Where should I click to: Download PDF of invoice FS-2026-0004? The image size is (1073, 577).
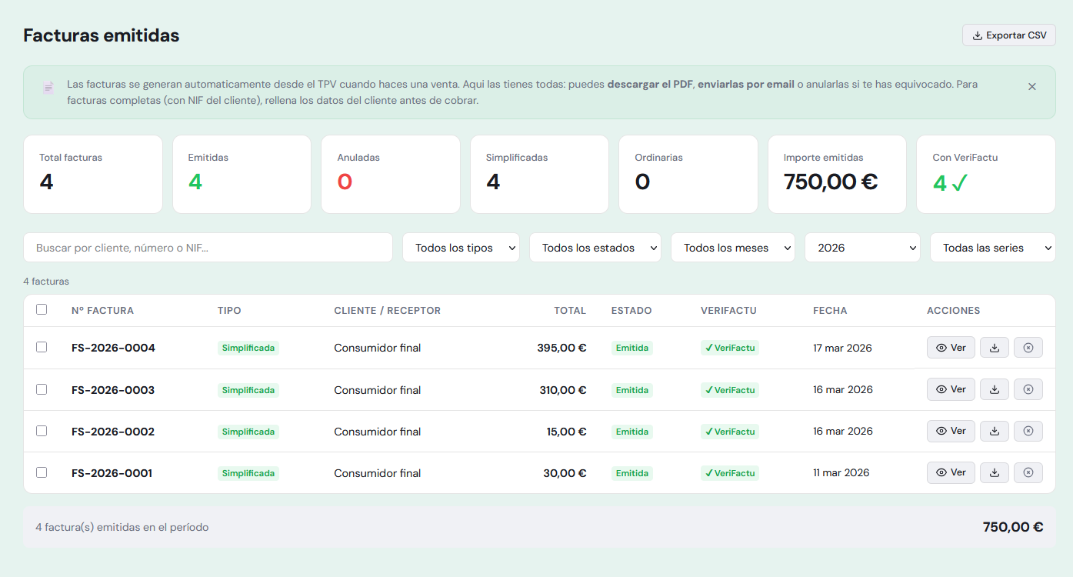(995, 348)
